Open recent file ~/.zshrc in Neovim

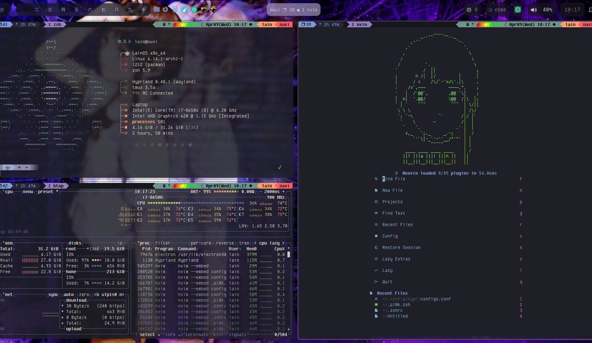[x=448, y=311]
